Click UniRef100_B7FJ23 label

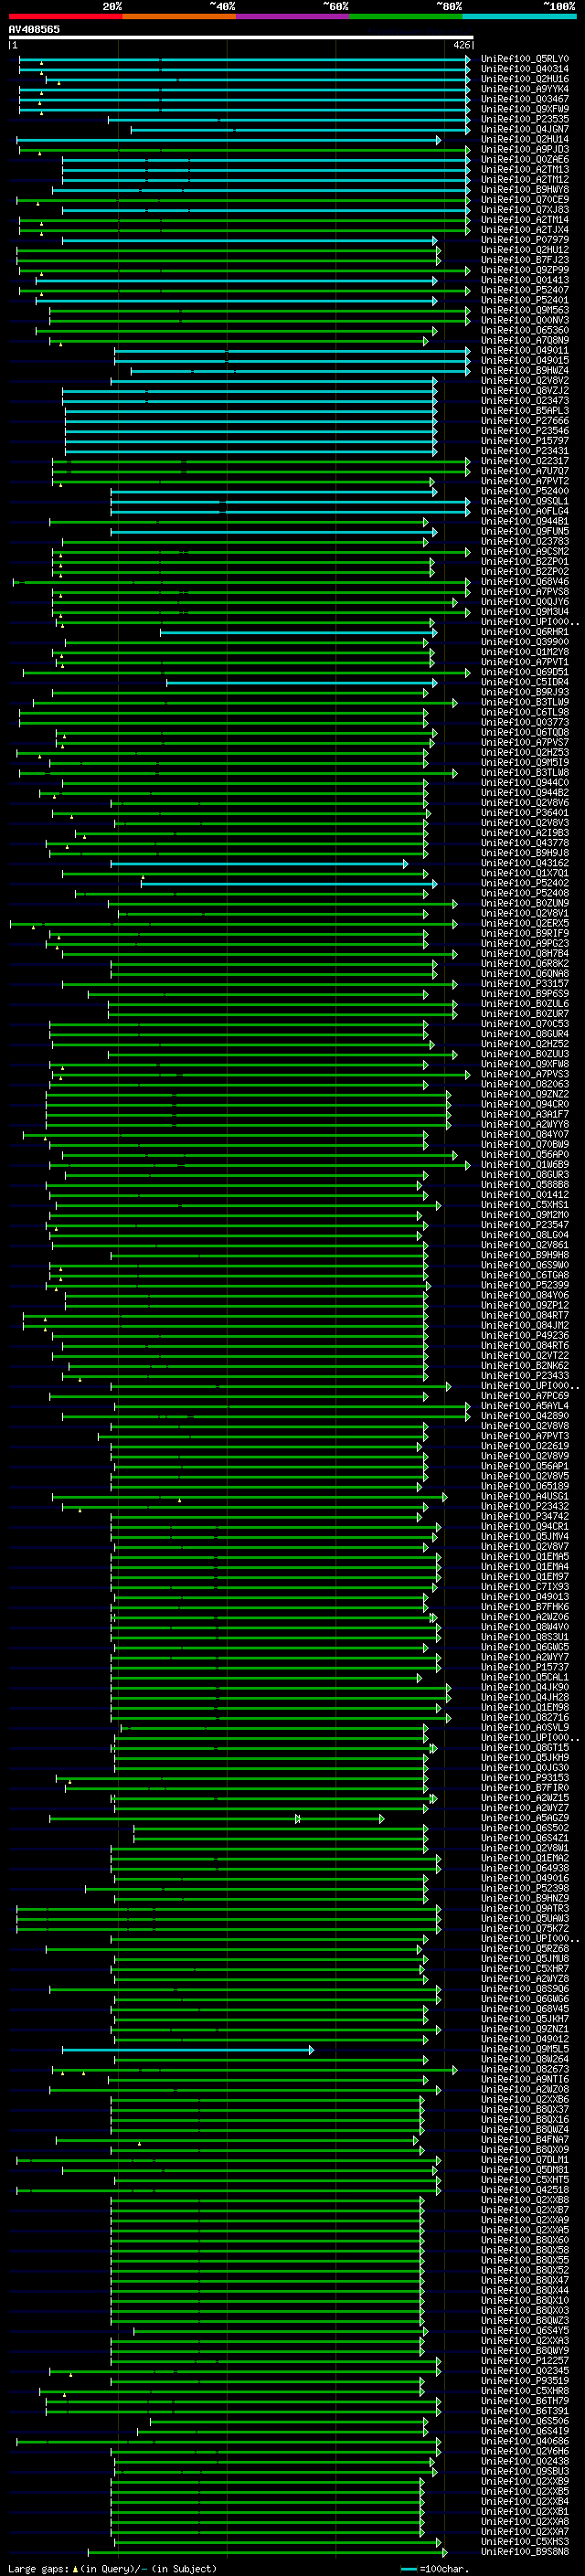[x=524, y=260]
